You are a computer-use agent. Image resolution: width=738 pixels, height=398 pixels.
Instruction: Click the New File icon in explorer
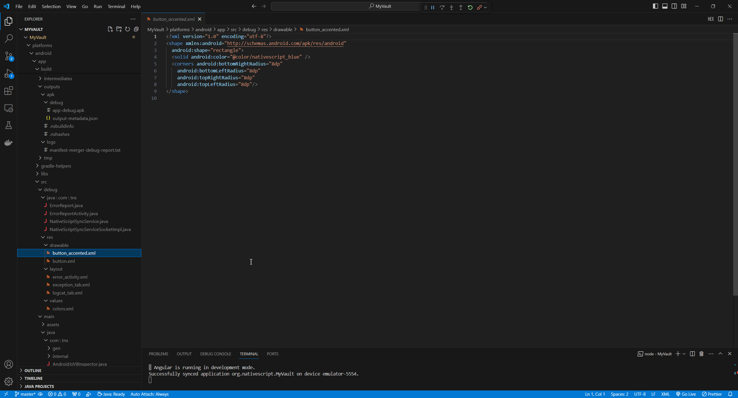click(110, 29)
